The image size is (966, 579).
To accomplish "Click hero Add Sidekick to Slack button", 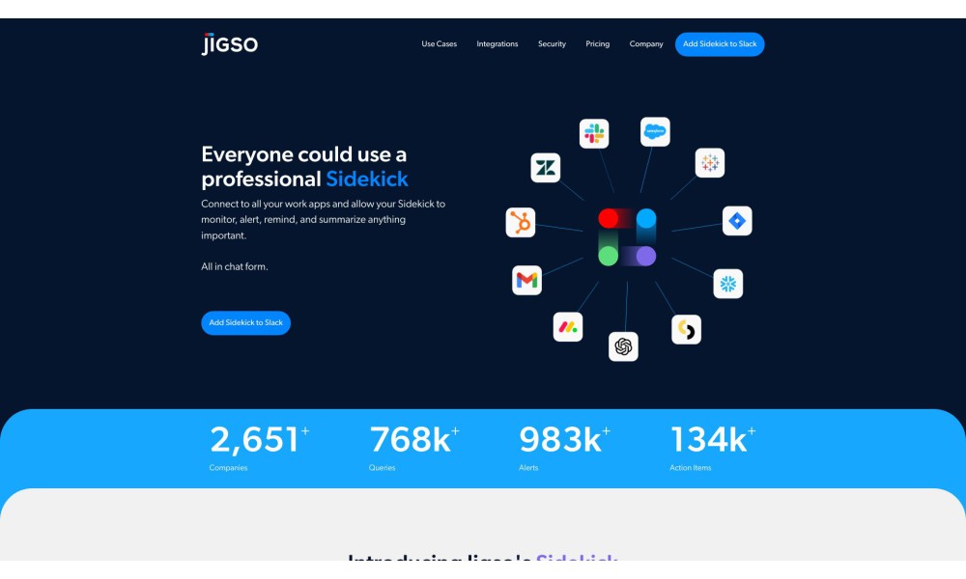I will click(245, 323).
